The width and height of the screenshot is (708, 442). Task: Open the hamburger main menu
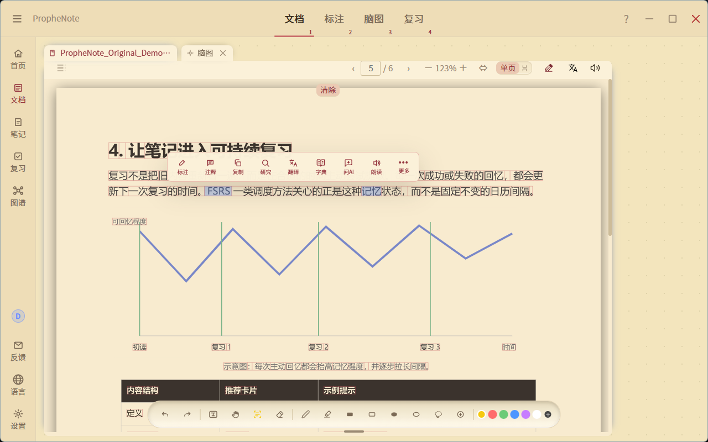pyautogui.click(x=17, y=19)
